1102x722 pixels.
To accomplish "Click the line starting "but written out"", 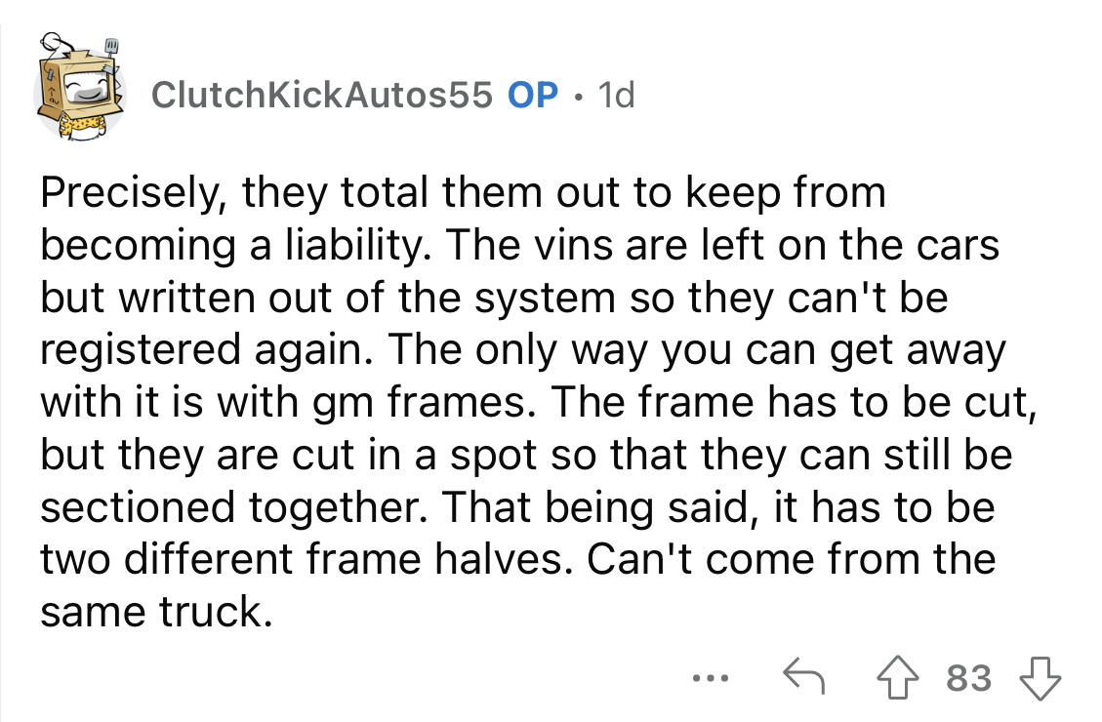I will pos(494,298).
